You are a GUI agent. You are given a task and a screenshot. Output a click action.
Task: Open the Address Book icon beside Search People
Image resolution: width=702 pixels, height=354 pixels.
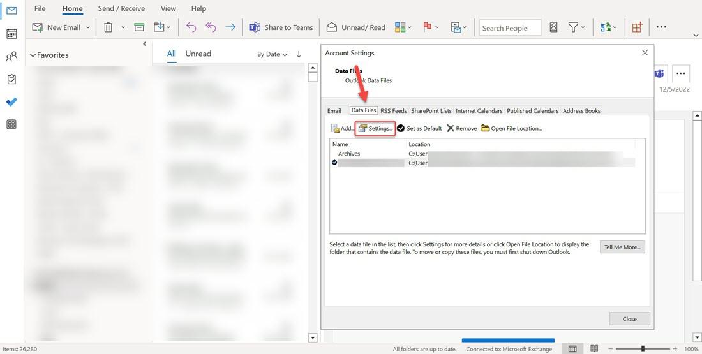pyautogui.click(x=554, y=27)
